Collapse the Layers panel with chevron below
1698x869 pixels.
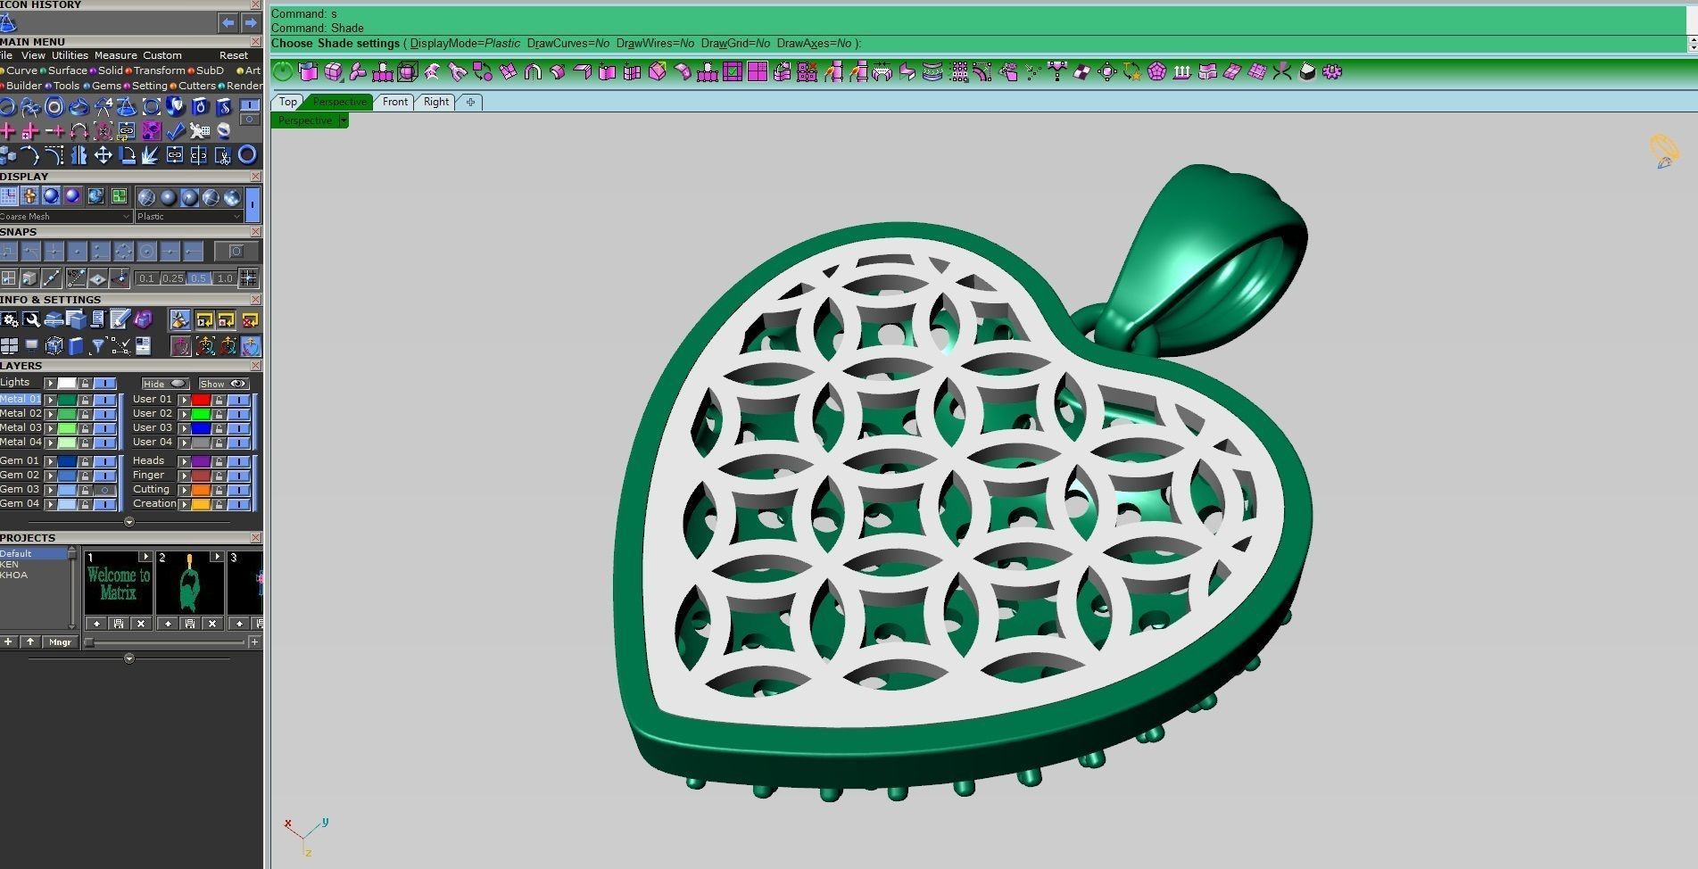[x=129, y=522]
